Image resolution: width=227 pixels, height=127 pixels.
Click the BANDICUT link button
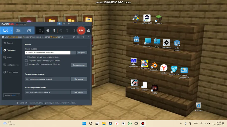tap(12, 95)
